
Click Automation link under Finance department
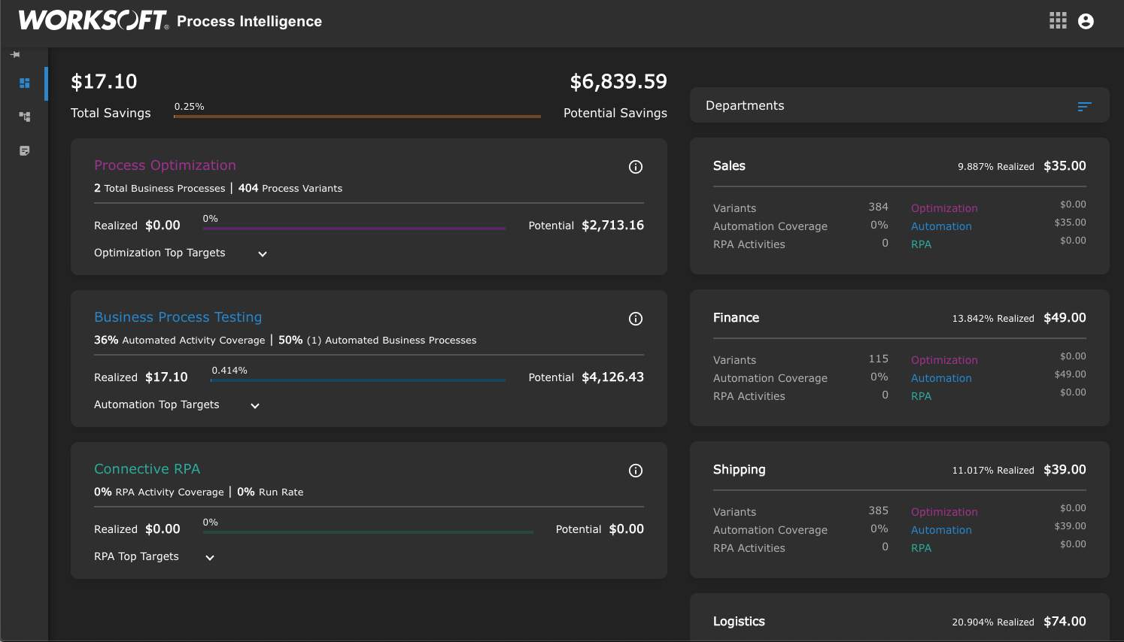(x=941, y=378)
